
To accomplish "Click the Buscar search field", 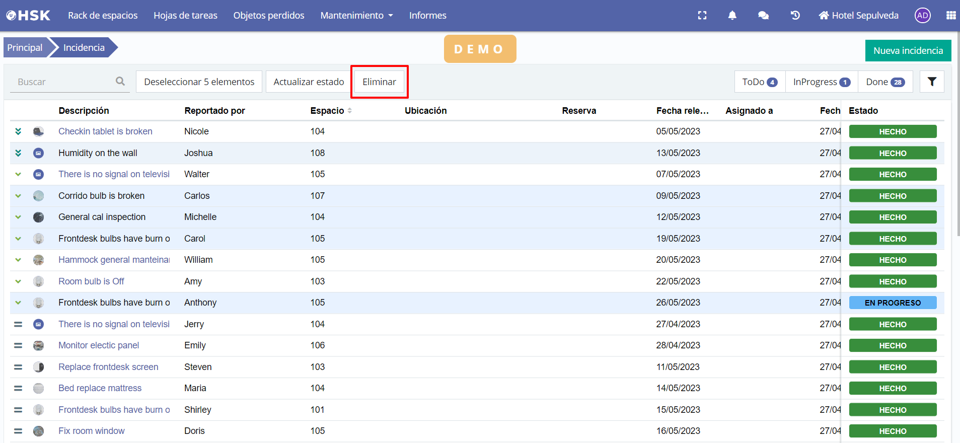I will pyautogui.click(x=63, y=82).
